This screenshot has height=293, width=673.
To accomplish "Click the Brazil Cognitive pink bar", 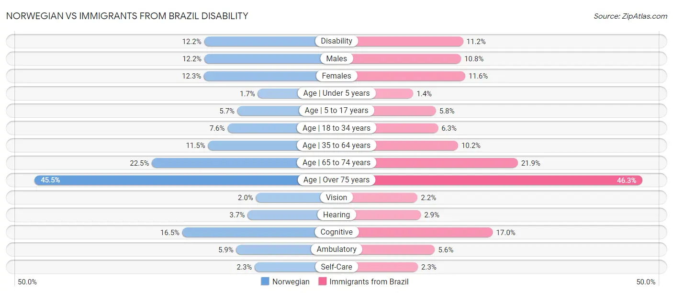I will [426, 232].
